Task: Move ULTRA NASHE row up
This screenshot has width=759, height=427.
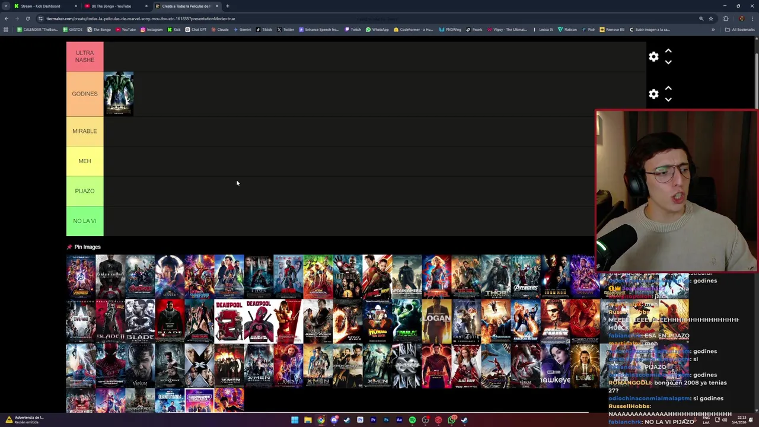Action: [x=668, y=51]
